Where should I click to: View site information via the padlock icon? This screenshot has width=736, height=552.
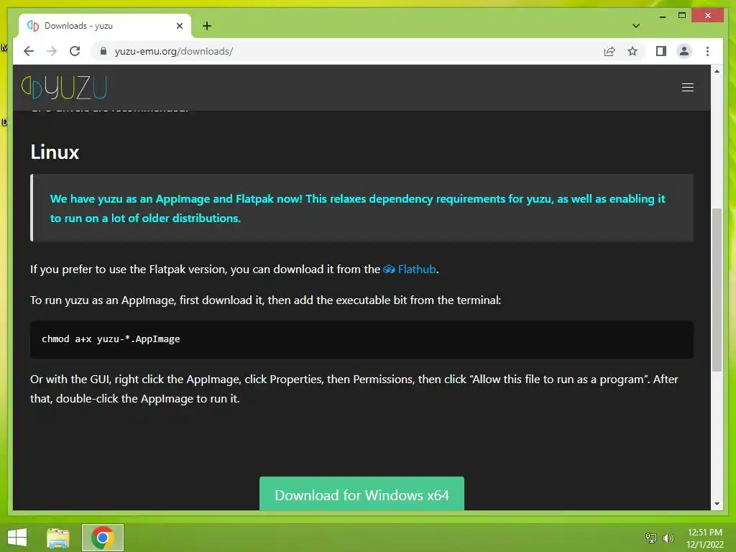(103, 51)
